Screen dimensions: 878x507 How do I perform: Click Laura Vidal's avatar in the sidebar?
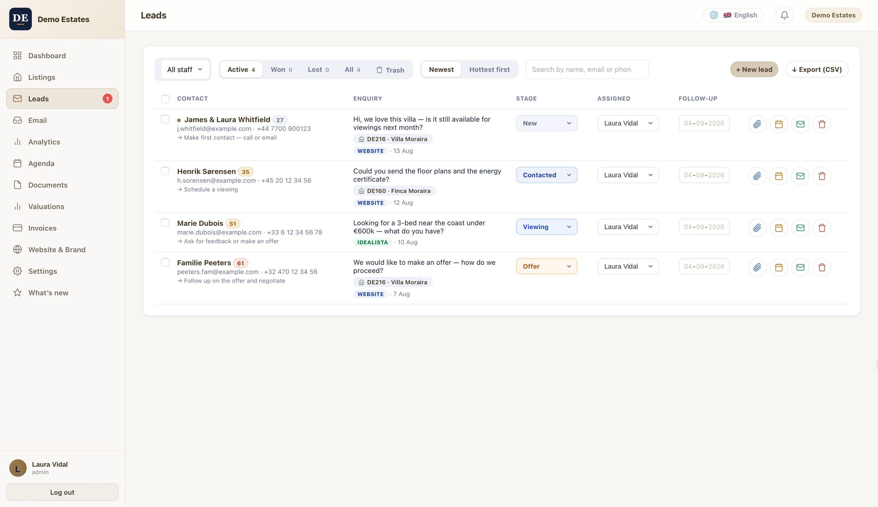[18, 468]
